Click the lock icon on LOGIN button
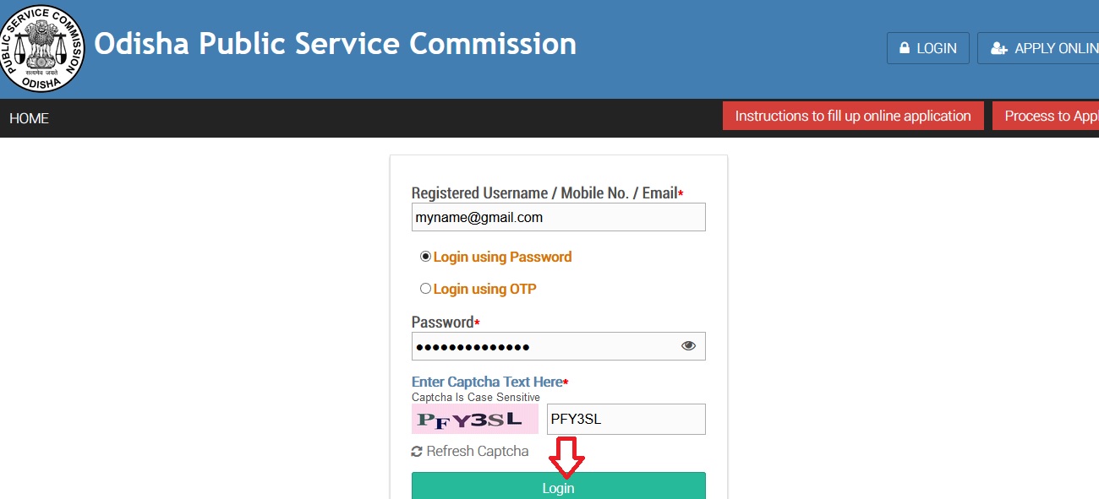This screenshot has width=1099, height=499. [905, 49]
